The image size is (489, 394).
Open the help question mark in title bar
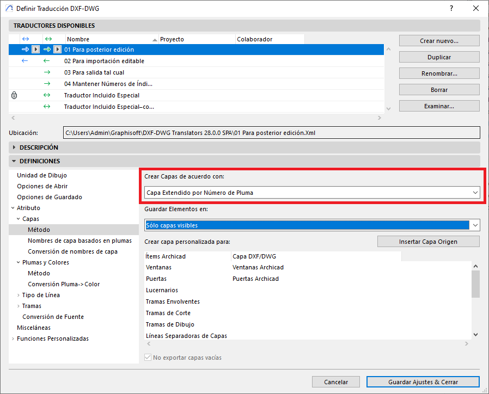(x=451, y=9)
